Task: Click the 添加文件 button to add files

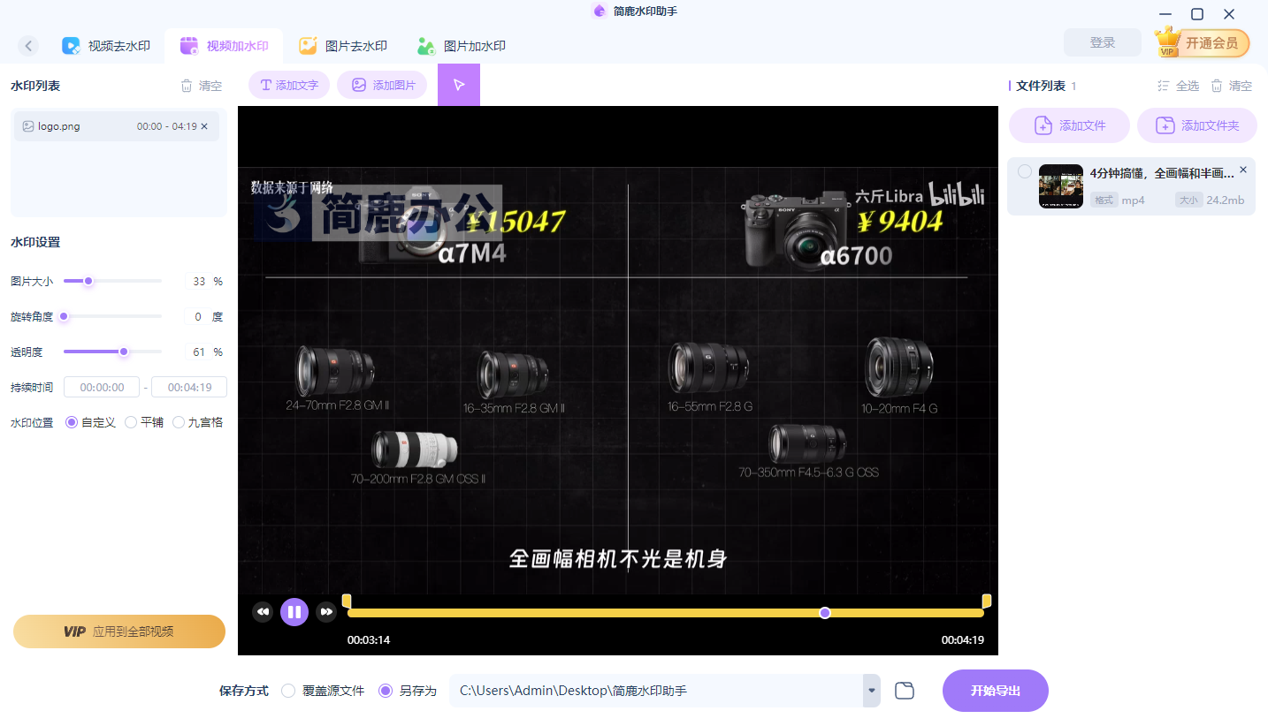Action: click(x=1069, y=125)
